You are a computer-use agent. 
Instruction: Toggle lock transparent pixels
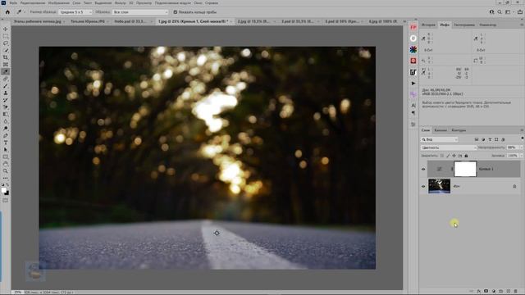pyautogui.click(x=442, y=156)
